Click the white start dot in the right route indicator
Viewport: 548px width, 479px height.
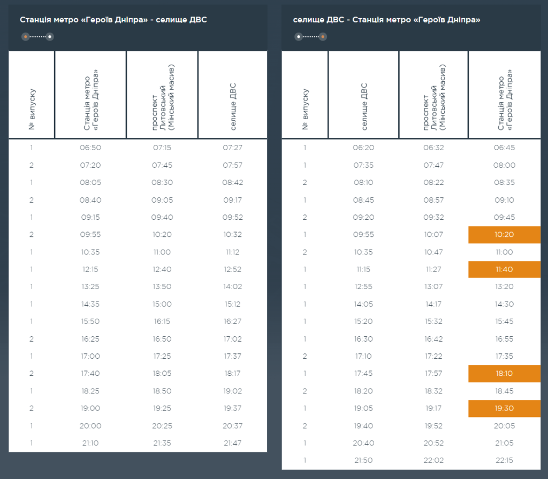coord(298,37)
